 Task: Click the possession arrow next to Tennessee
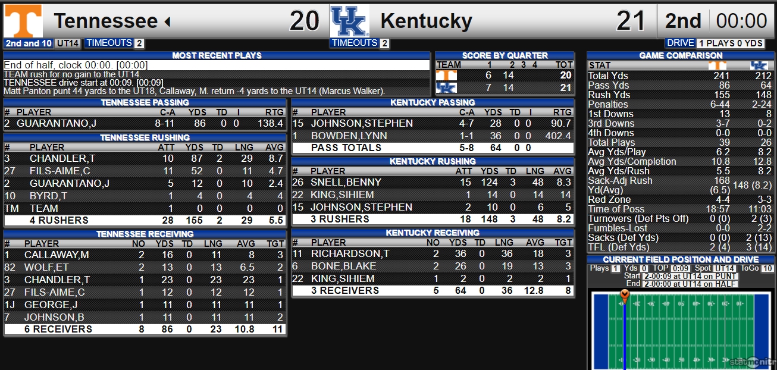tap(168, 22)
